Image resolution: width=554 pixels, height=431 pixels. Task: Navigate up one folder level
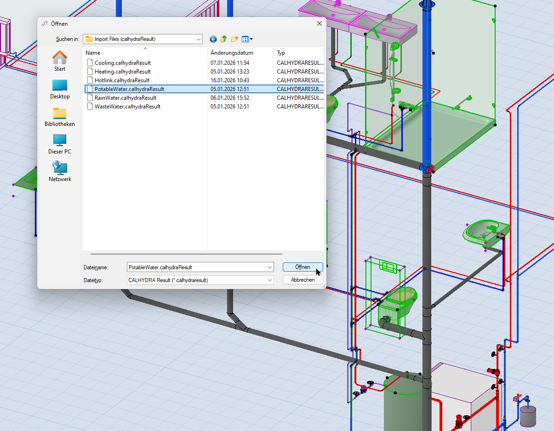click(224, 39)
